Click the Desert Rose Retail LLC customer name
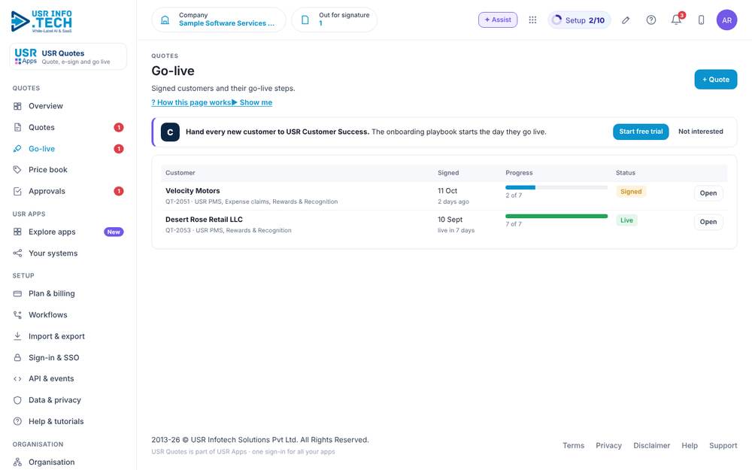Image resolution: width=752 pixels, height=470 pixels. [204, 220]
